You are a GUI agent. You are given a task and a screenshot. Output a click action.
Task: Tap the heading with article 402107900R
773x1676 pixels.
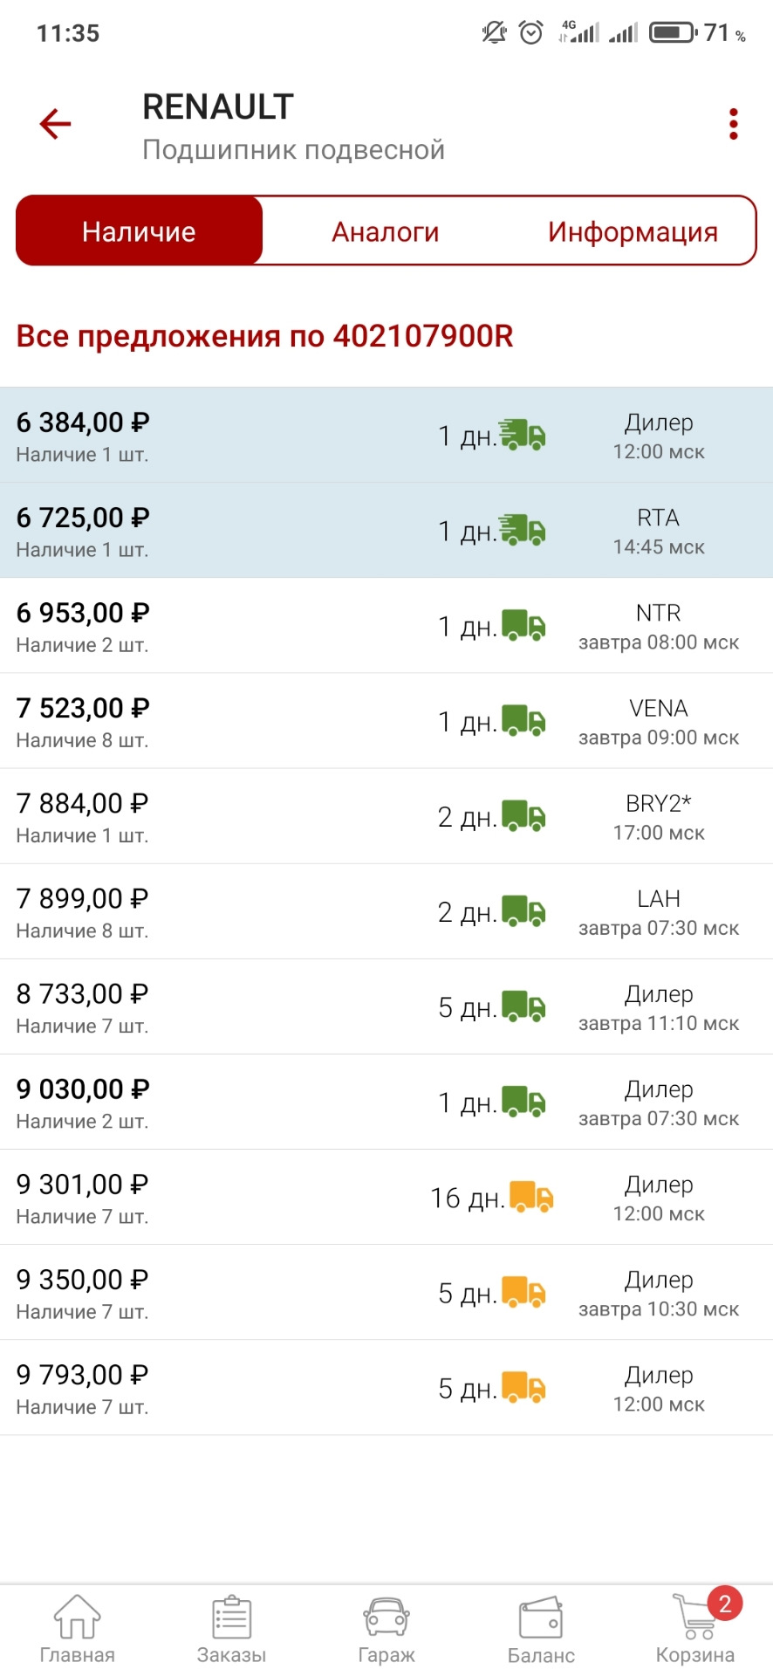pyautogui.click(x=264, y=336)
